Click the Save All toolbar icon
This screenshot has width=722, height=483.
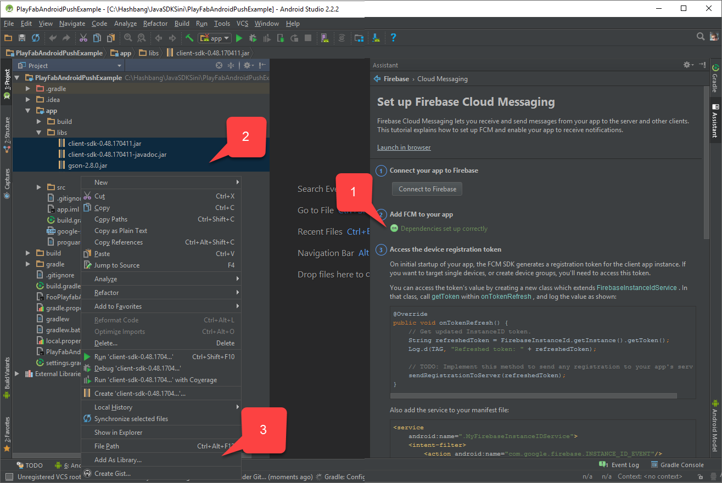(22, 38)
